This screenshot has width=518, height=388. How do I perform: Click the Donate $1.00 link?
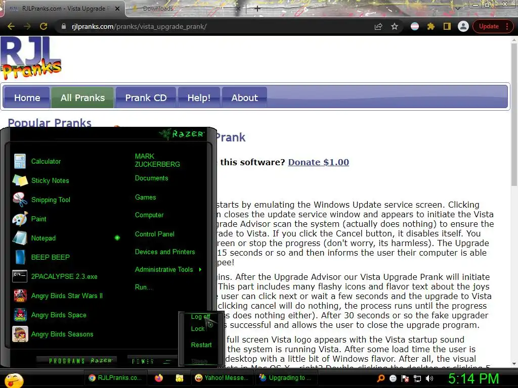point(319,162)
